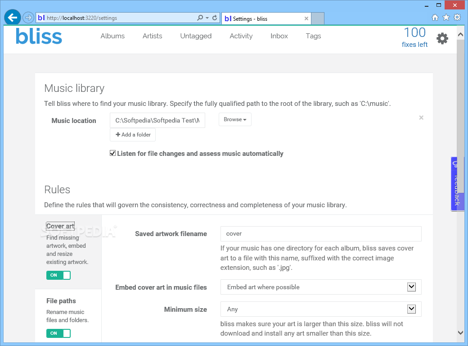Screen dimensions: 468x346
Task: Click the bliss logo
Action: tap(39, 36)
